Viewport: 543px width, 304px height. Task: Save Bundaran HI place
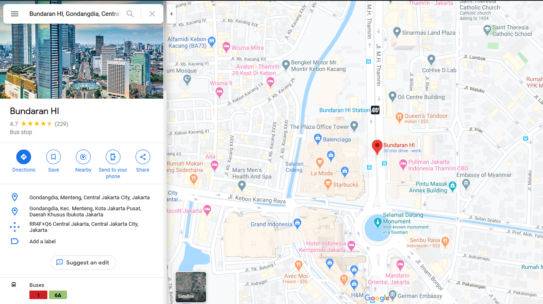click(53, 161)
